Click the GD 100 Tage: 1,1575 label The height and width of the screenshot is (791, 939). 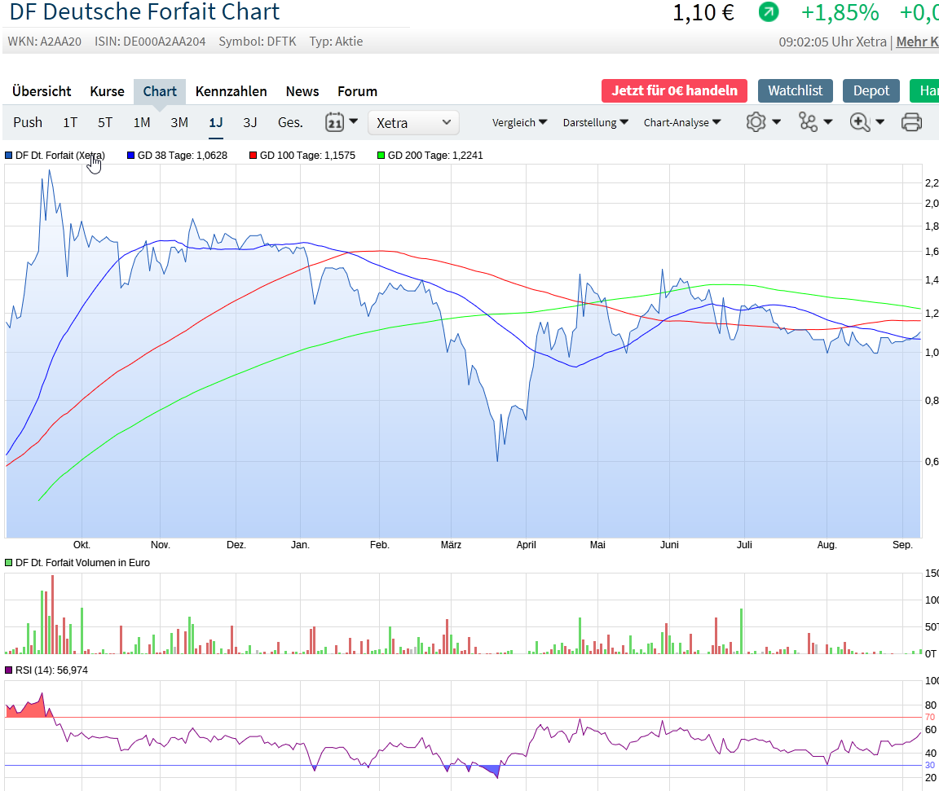[x=307, y=156]
